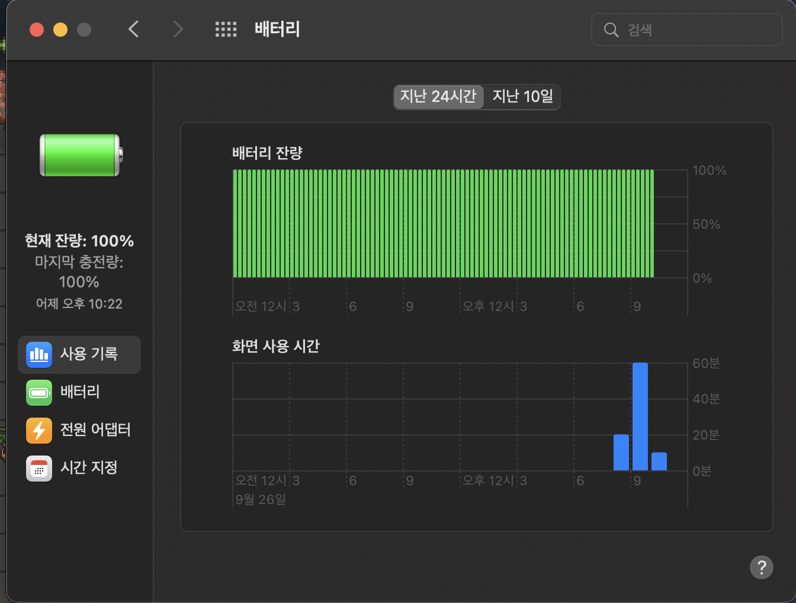796x603 pixels.
Task: Switch to the 지난 10일 tab
Action: 522,97
